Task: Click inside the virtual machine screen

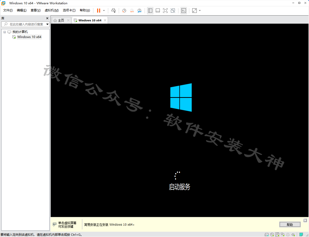Action: click(x=179, y=121)
